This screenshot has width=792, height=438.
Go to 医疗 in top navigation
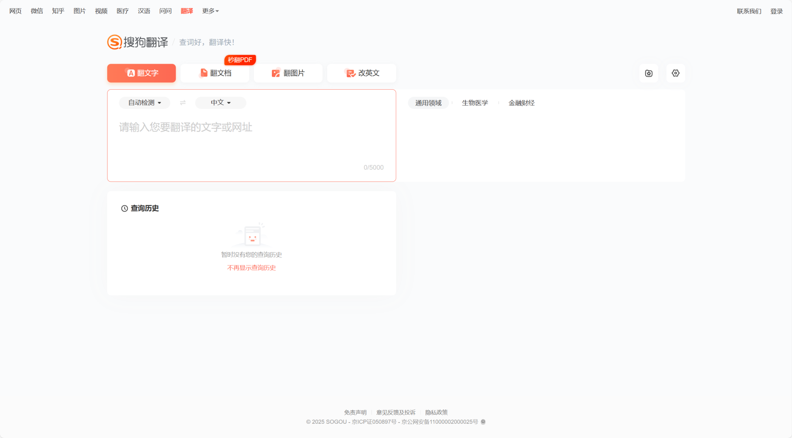(123, 11)
